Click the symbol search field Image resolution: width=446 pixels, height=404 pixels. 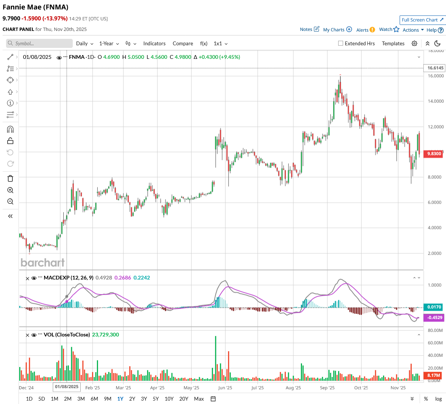coord(39,43)
